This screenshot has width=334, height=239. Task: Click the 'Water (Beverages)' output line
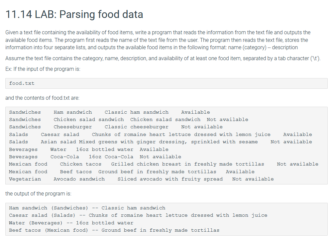tap(71, 223)
